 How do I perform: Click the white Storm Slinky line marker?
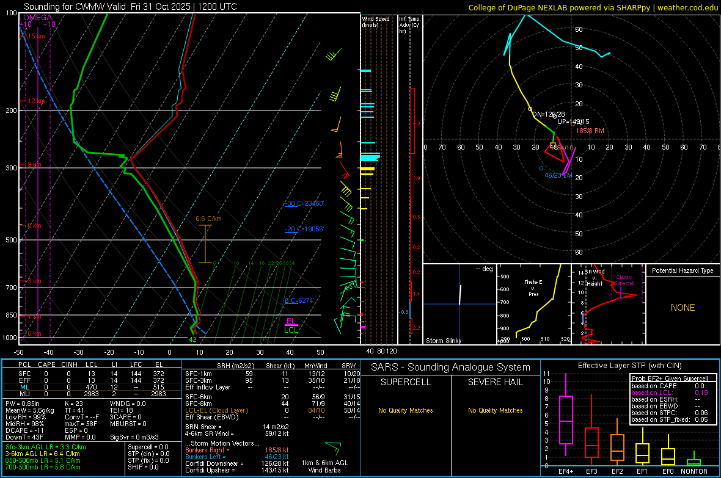(x=461, y=294)
